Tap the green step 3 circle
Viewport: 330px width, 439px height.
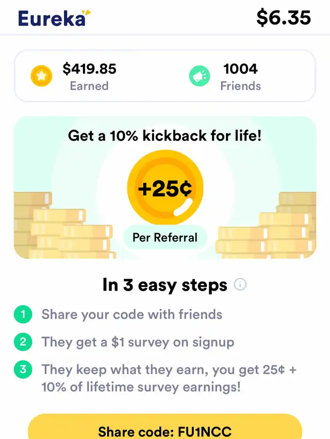click(x=23, y=370)
